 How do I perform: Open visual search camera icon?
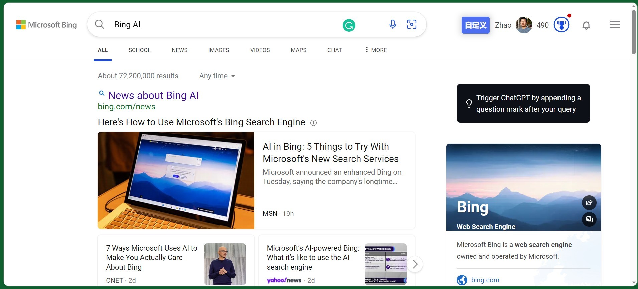click(412, 24)
